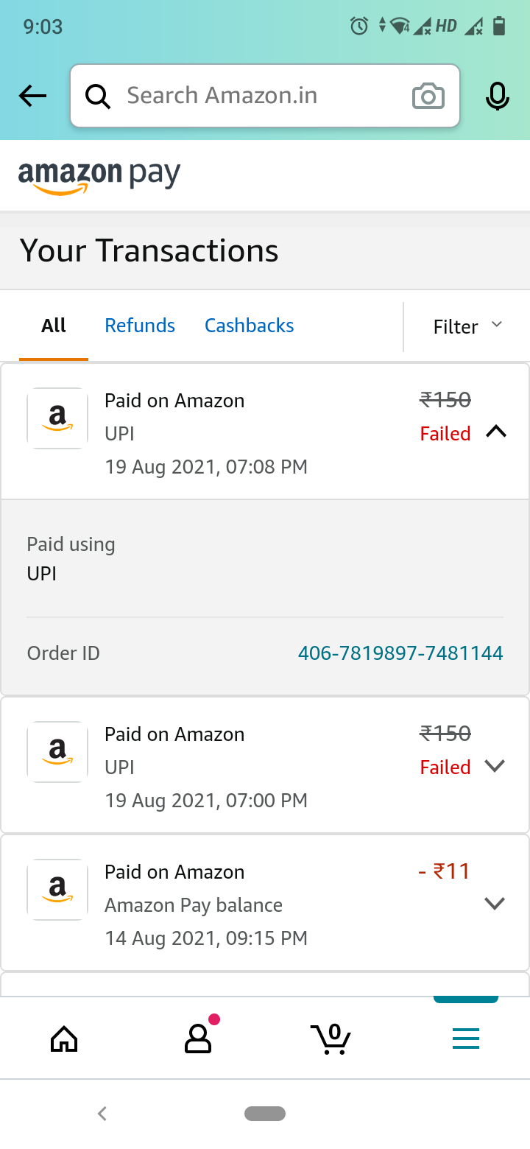Tap Amazon logo thumbnail of 14 Aug transaction

click(57, 889)
